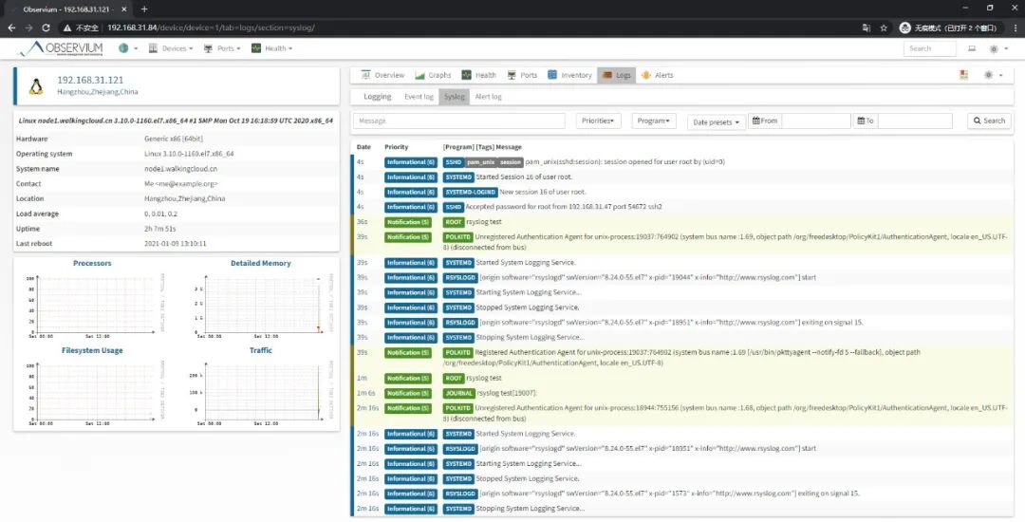Close the Observium browser tab
Image resolution: width=1025 pixels, height=522 pixels.
[x=123, y=9]
